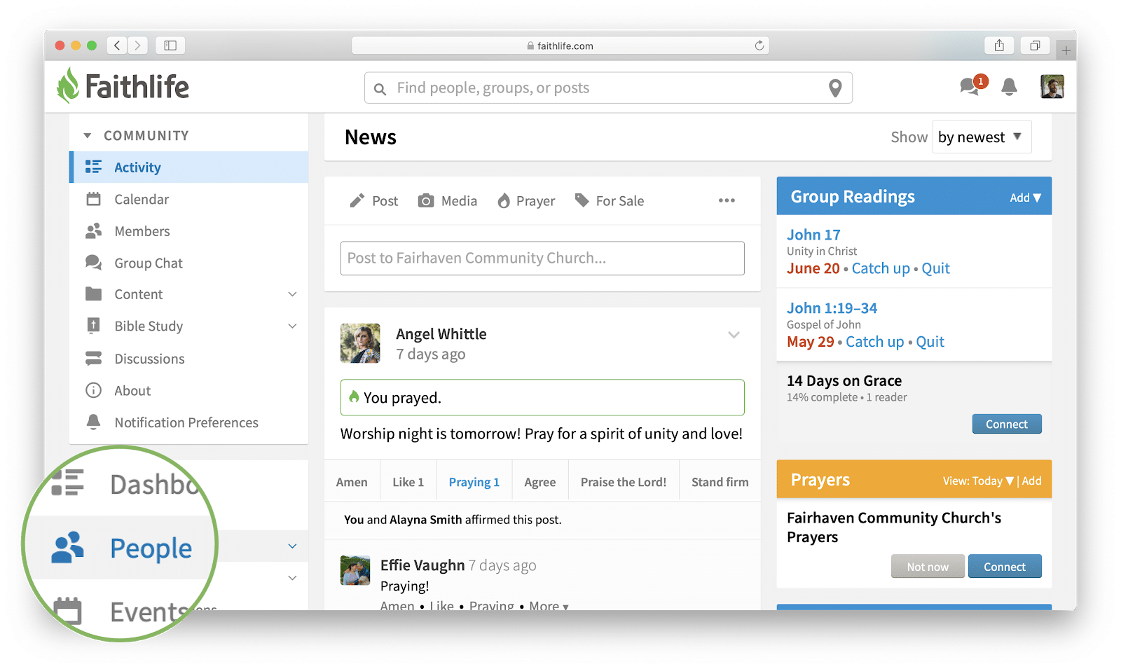1121x669 pixels.
Task: Click Not now in Prayers panel
Action: click(928, 566)
